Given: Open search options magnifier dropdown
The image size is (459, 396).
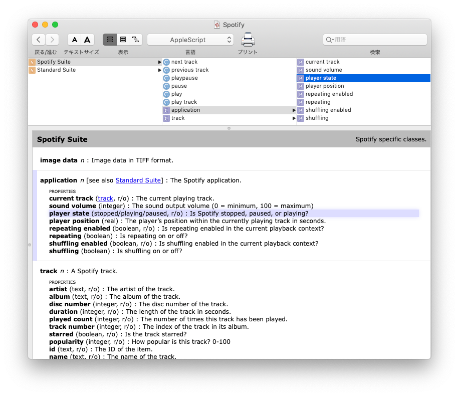Looking at the screenshot, I should (330, 40).
